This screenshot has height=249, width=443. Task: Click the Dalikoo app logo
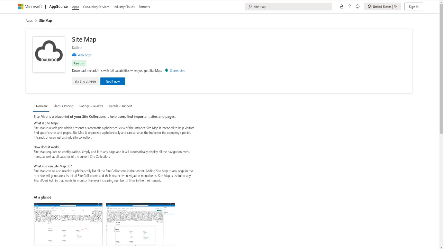click(49, 54)
